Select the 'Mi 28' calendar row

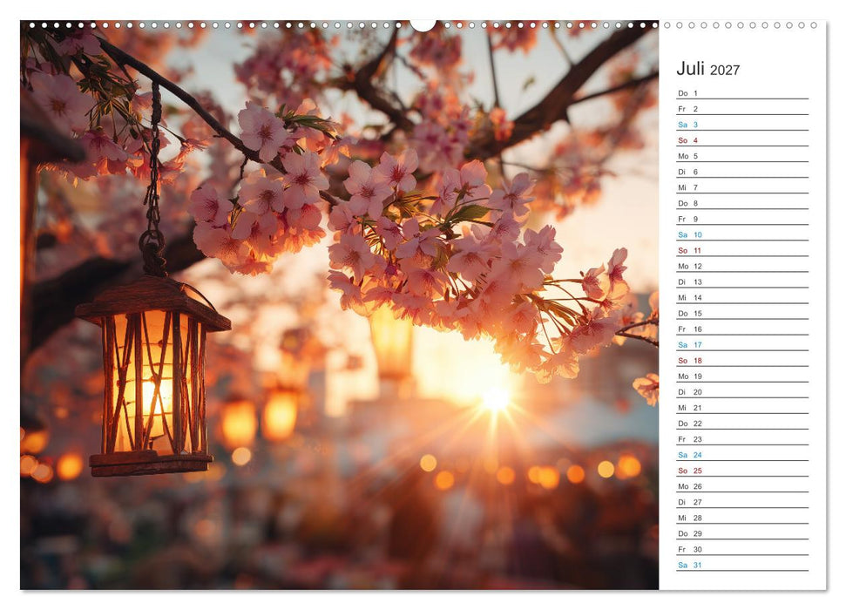742,517
